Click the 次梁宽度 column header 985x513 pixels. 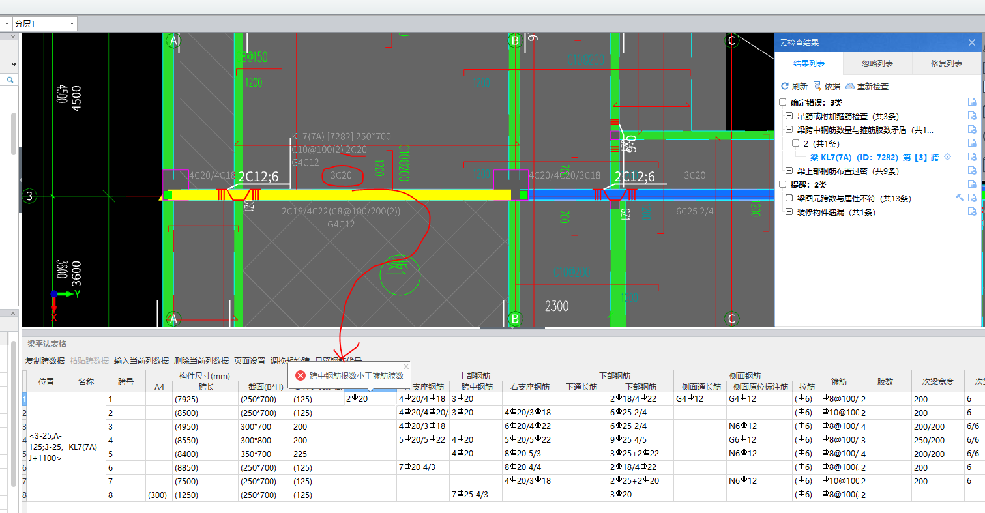pos(938,381)
